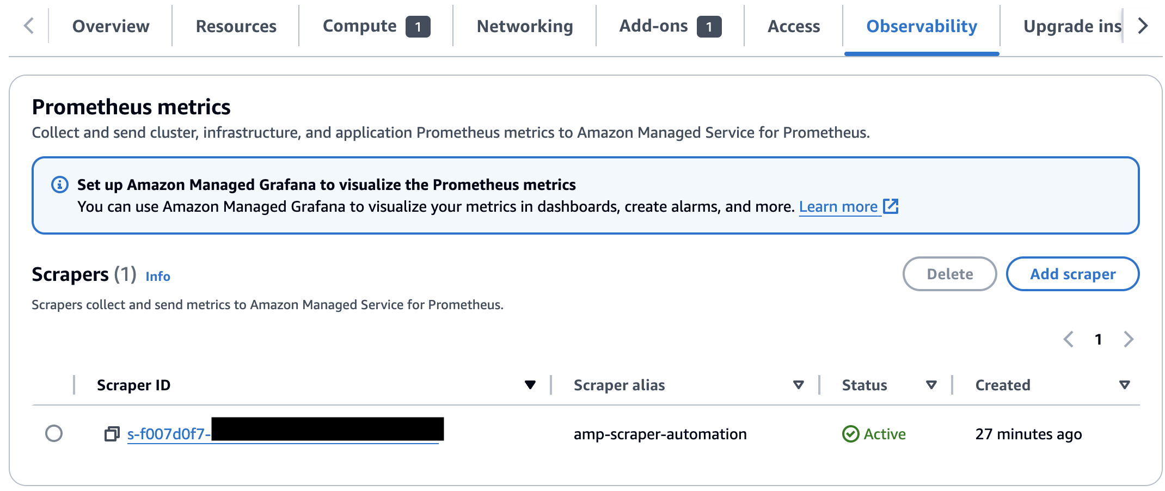Screen dimensions: 1165x491
Task: Click the info icon in the Grafana banner
Action: 59,184
